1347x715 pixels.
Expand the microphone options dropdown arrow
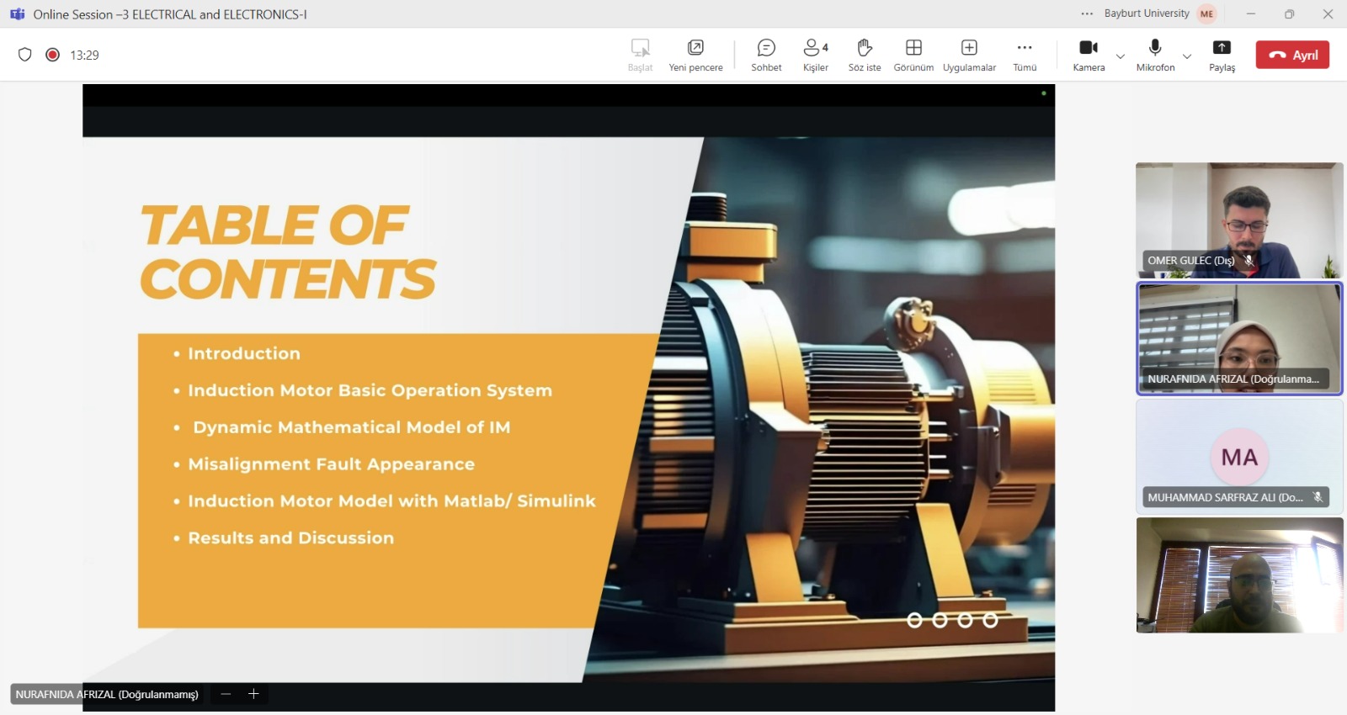(x=1187, y=56)
